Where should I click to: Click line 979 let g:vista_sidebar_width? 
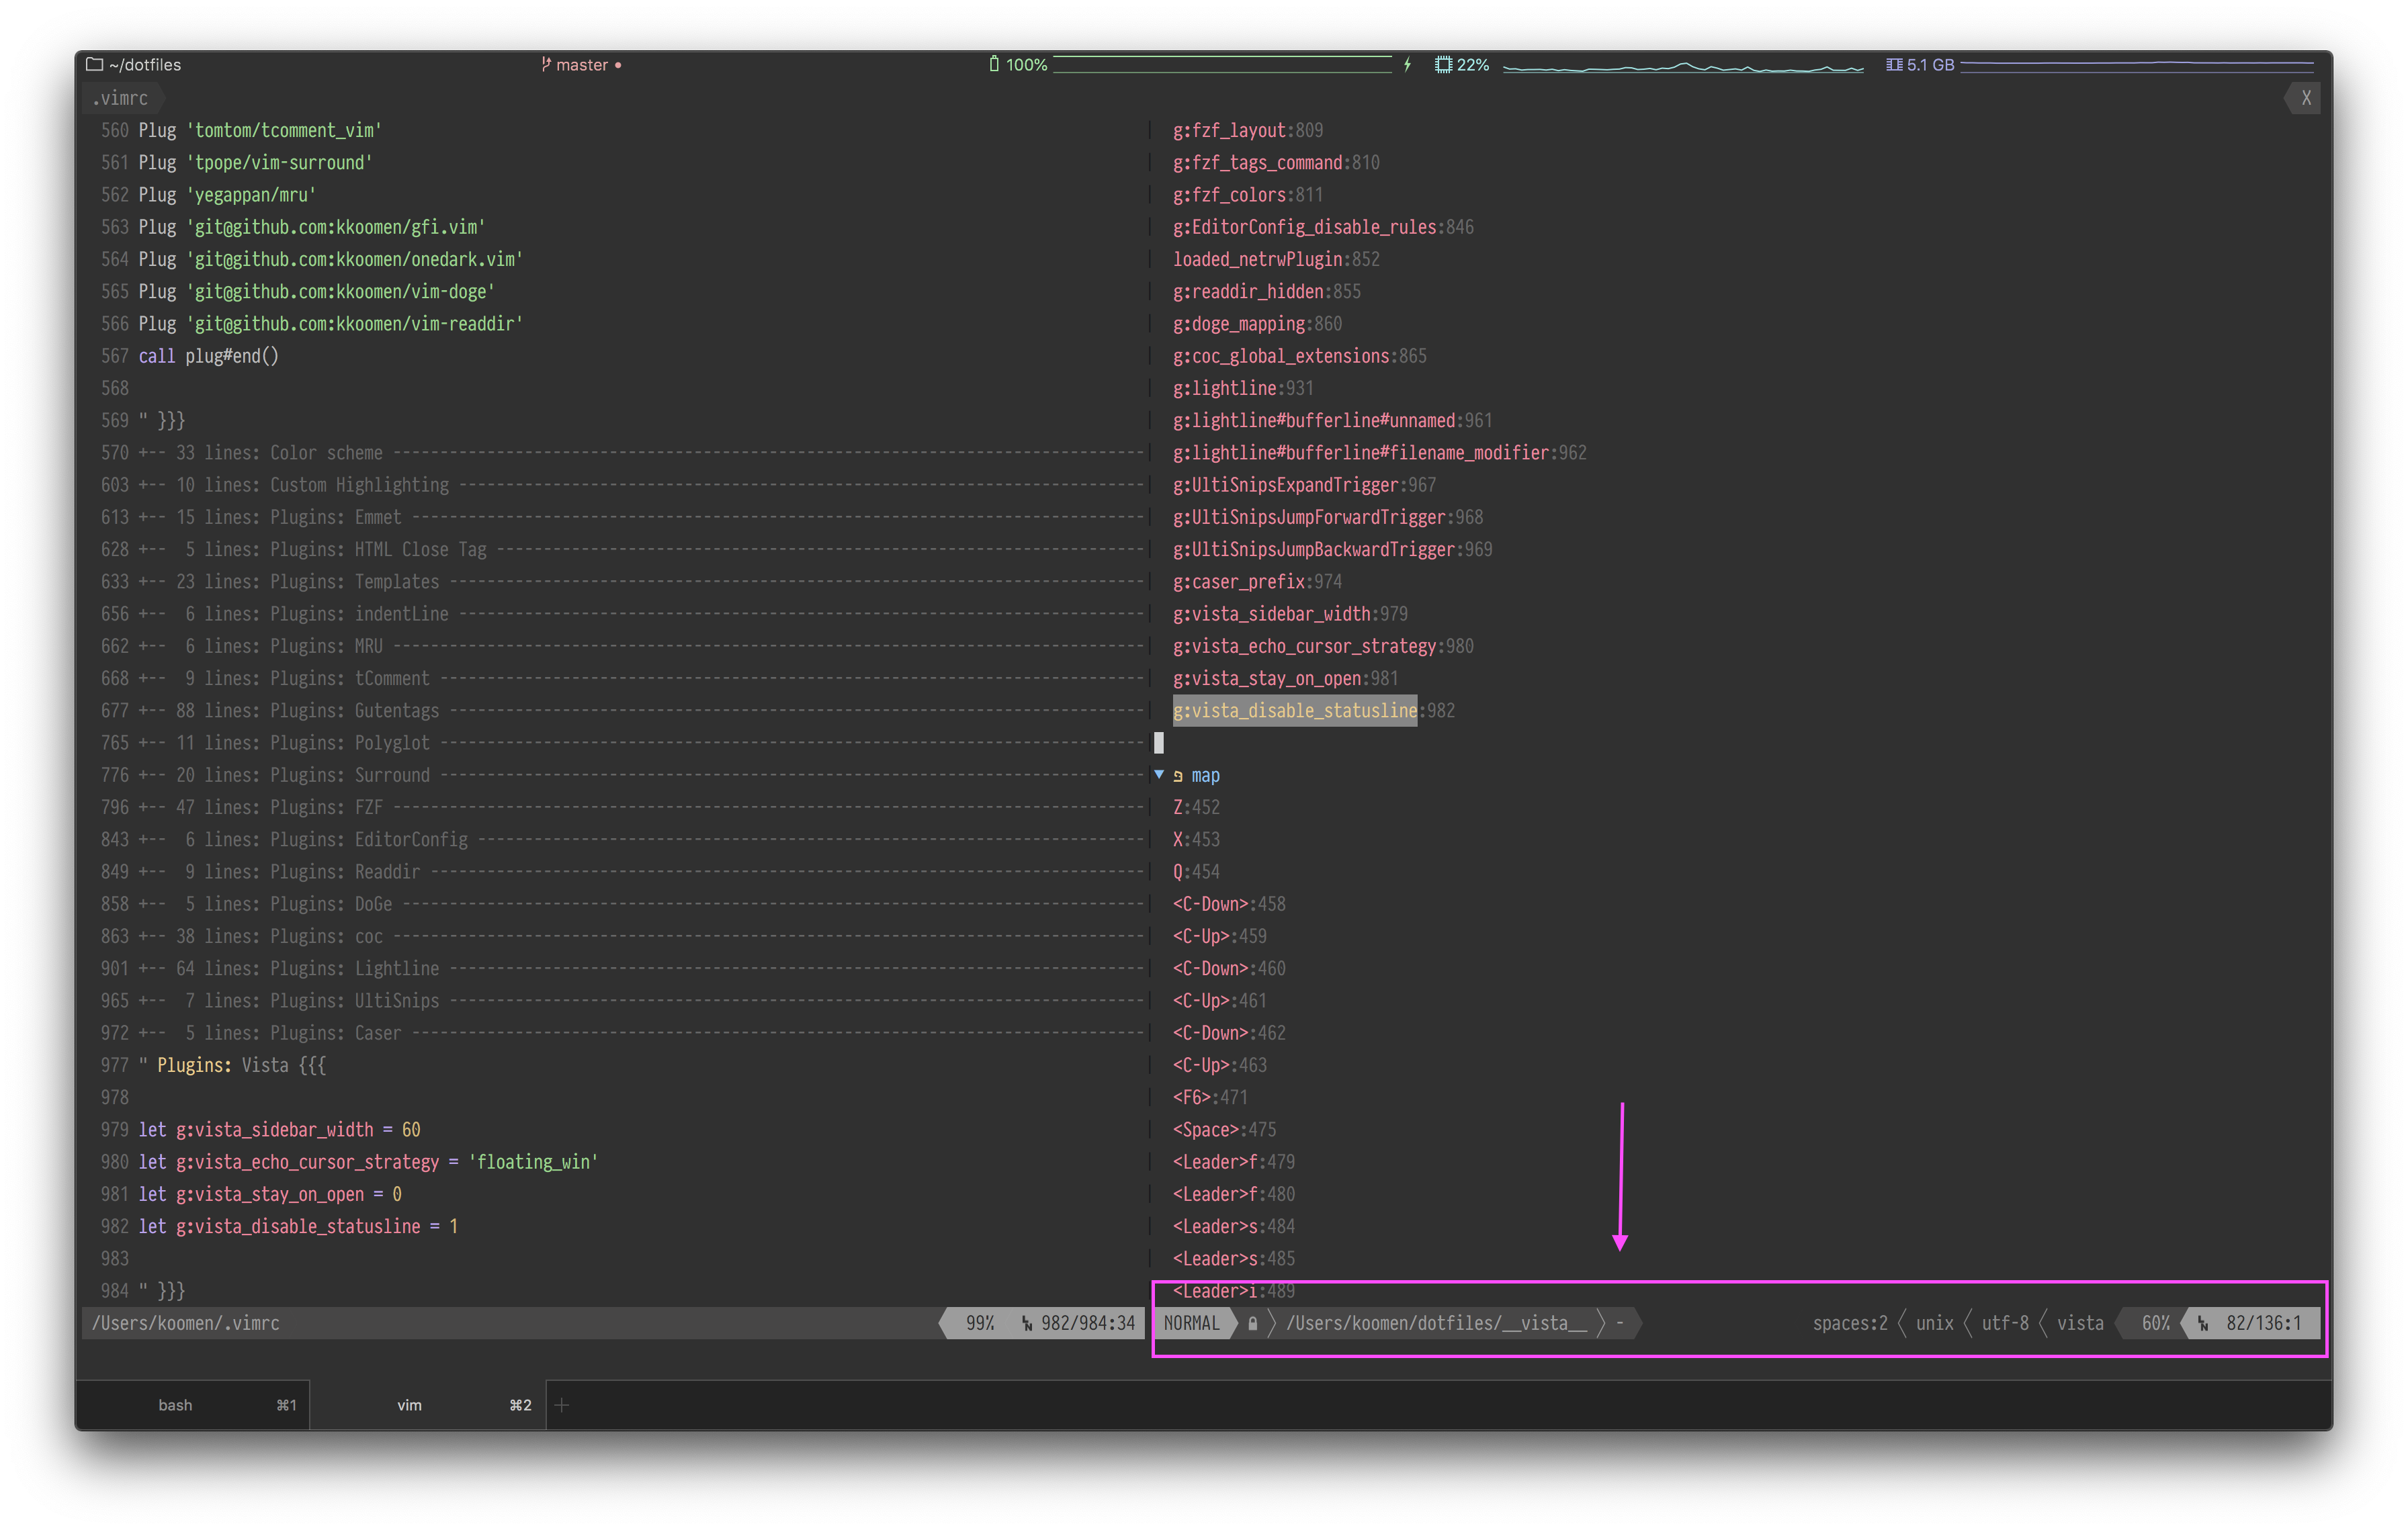279,1129
